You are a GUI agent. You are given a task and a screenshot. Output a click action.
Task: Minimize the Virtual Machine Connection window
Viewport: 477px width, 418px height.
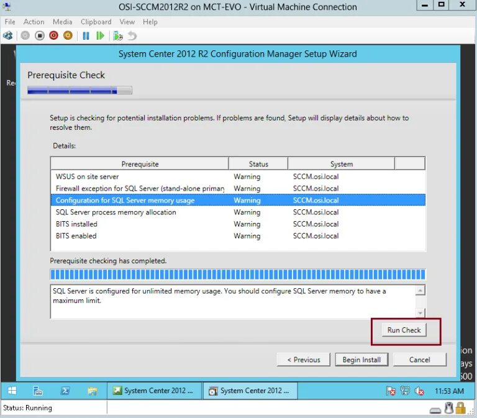coord(425,5)
